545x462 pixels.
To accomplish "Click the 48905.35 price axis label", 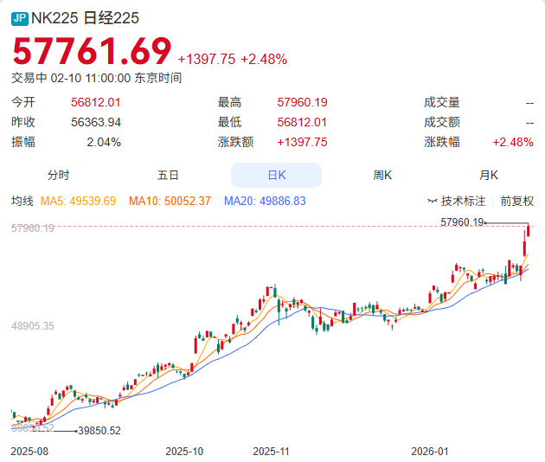I will coord(33,326).
